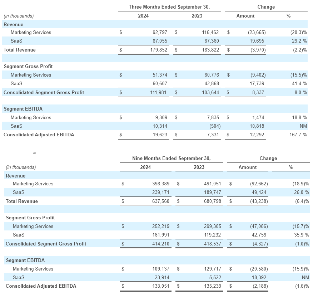Select the 18,392 change amount
This screenshot has height=297, width=318.
click(x=259, y=277)
